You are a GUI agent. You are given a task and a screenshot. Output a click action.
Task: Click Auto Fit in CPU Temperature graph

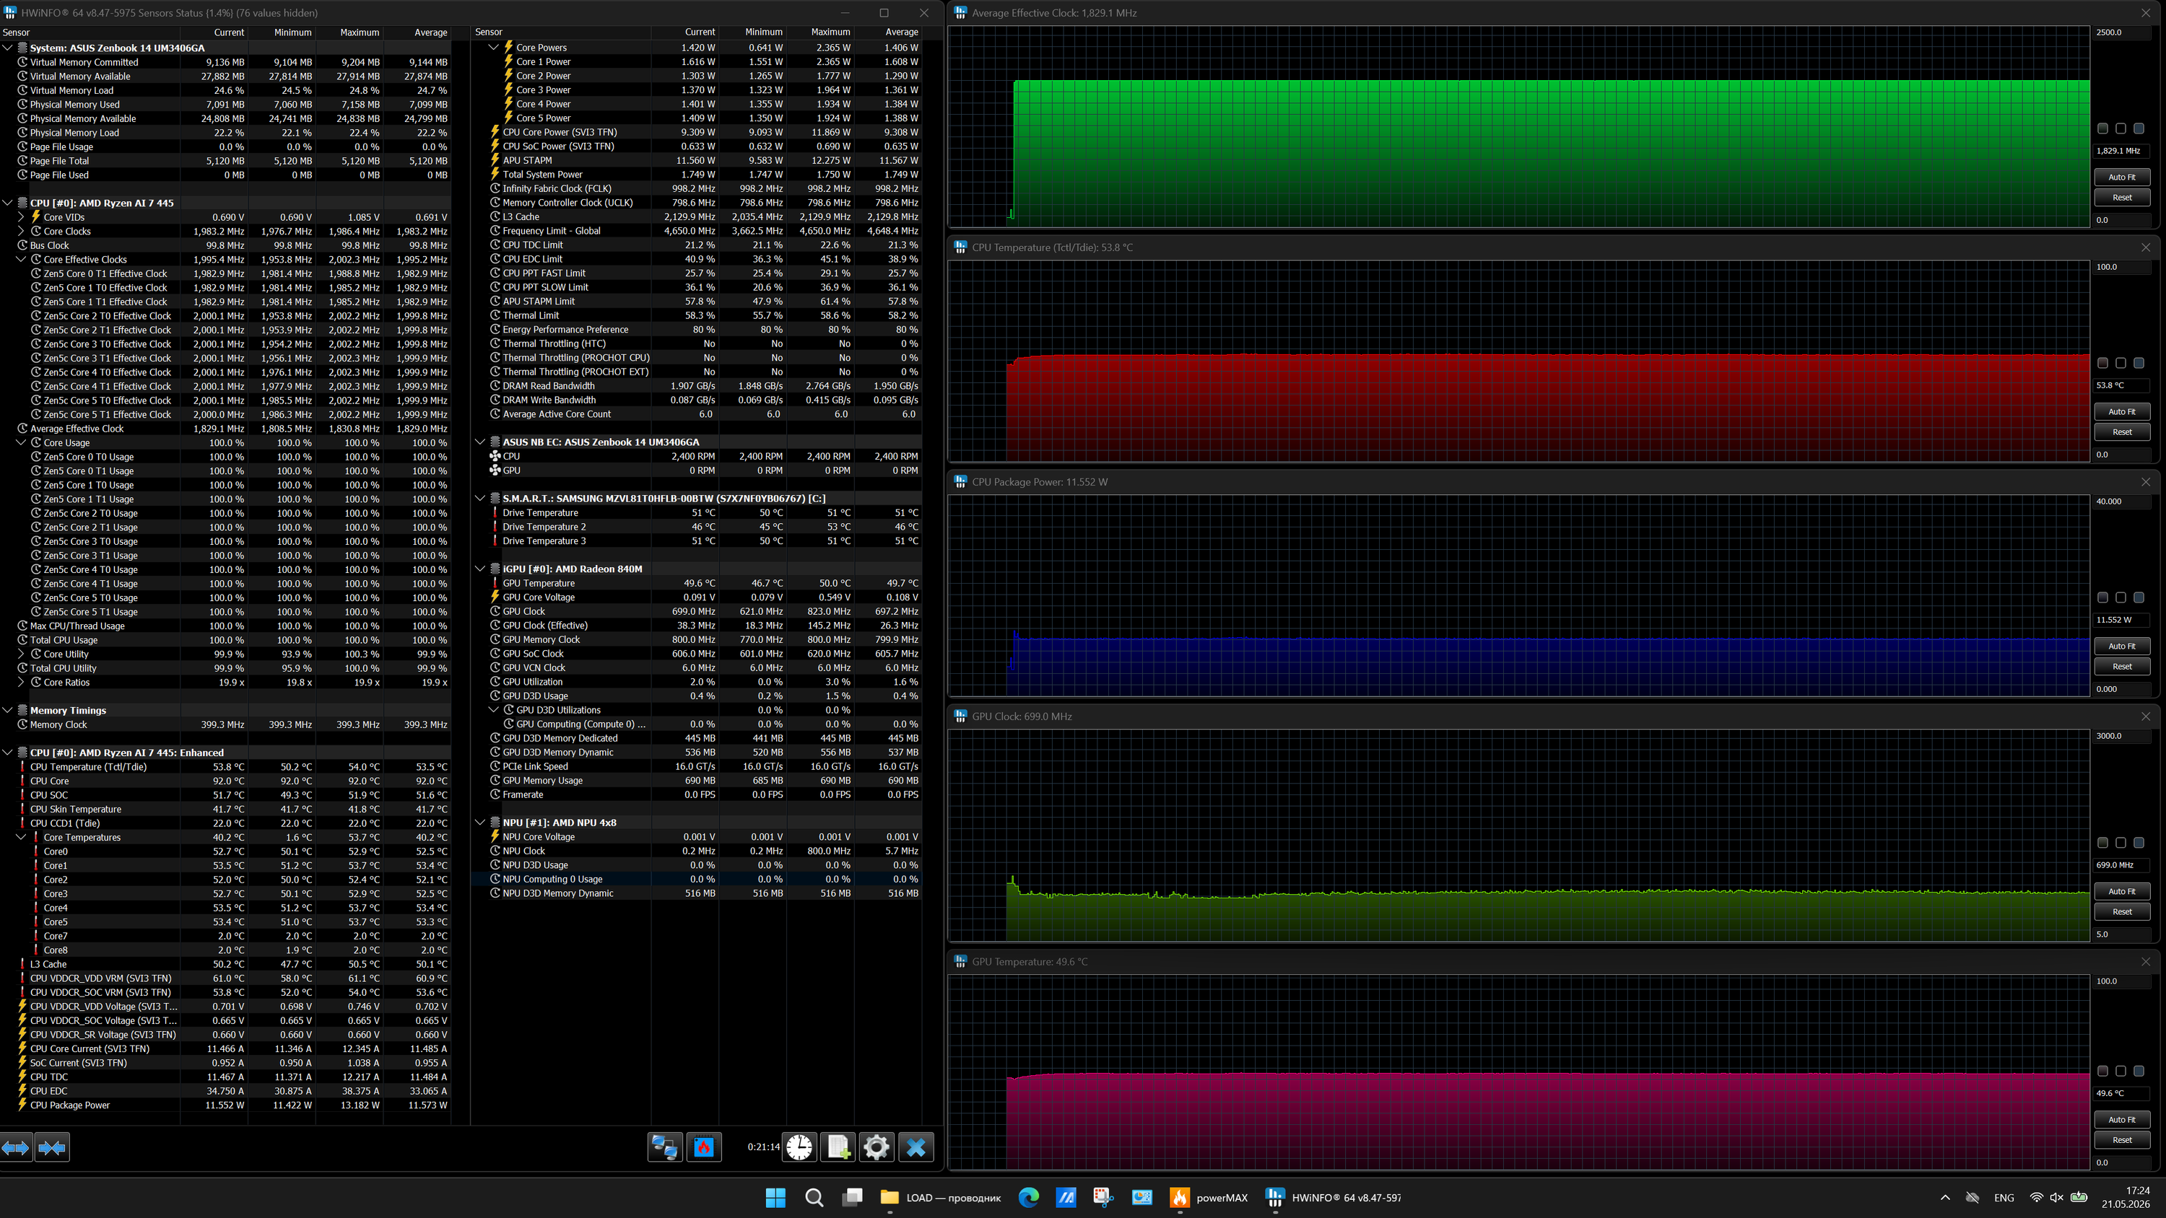(x=2121, y=412)
